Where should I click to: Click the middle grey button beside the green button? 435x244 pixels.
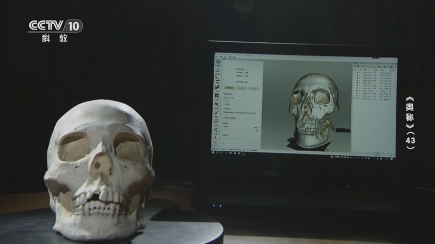coord(241,88)
